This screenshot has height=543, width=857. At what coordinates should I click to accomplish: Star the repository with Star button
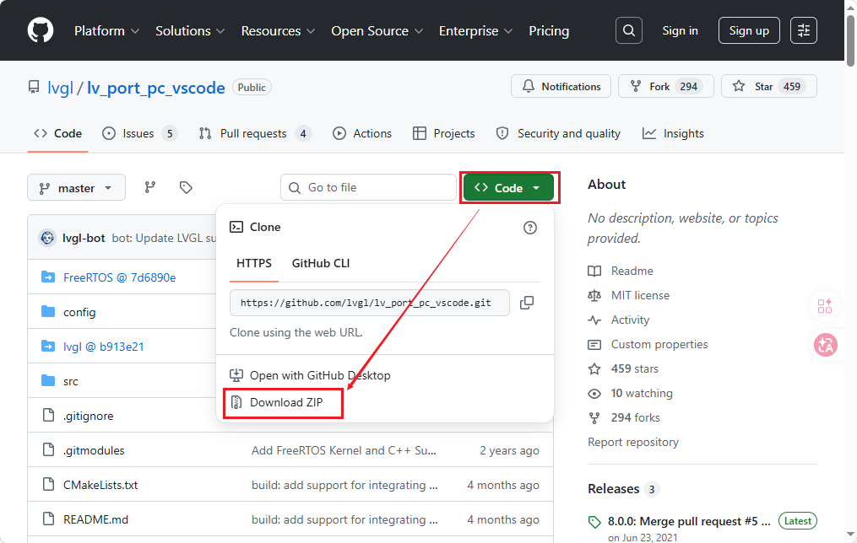coord(769,86)
